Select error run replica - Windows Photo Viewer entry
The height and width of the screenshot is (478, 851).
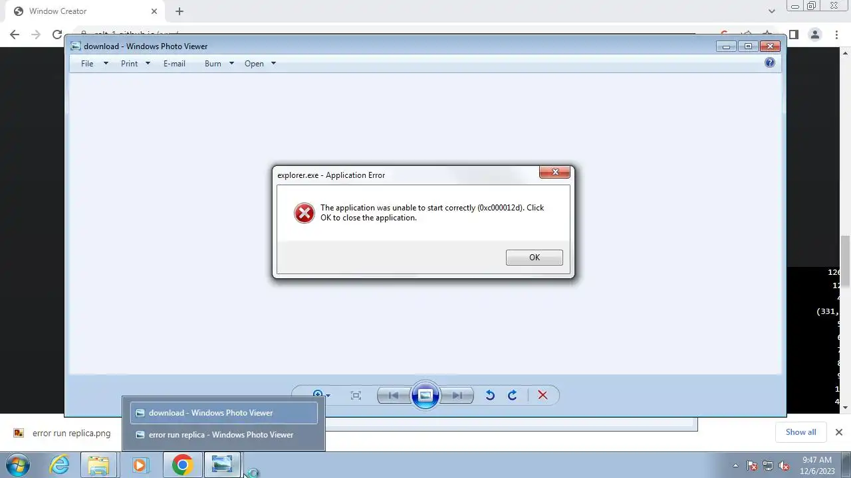coord(223,435)
